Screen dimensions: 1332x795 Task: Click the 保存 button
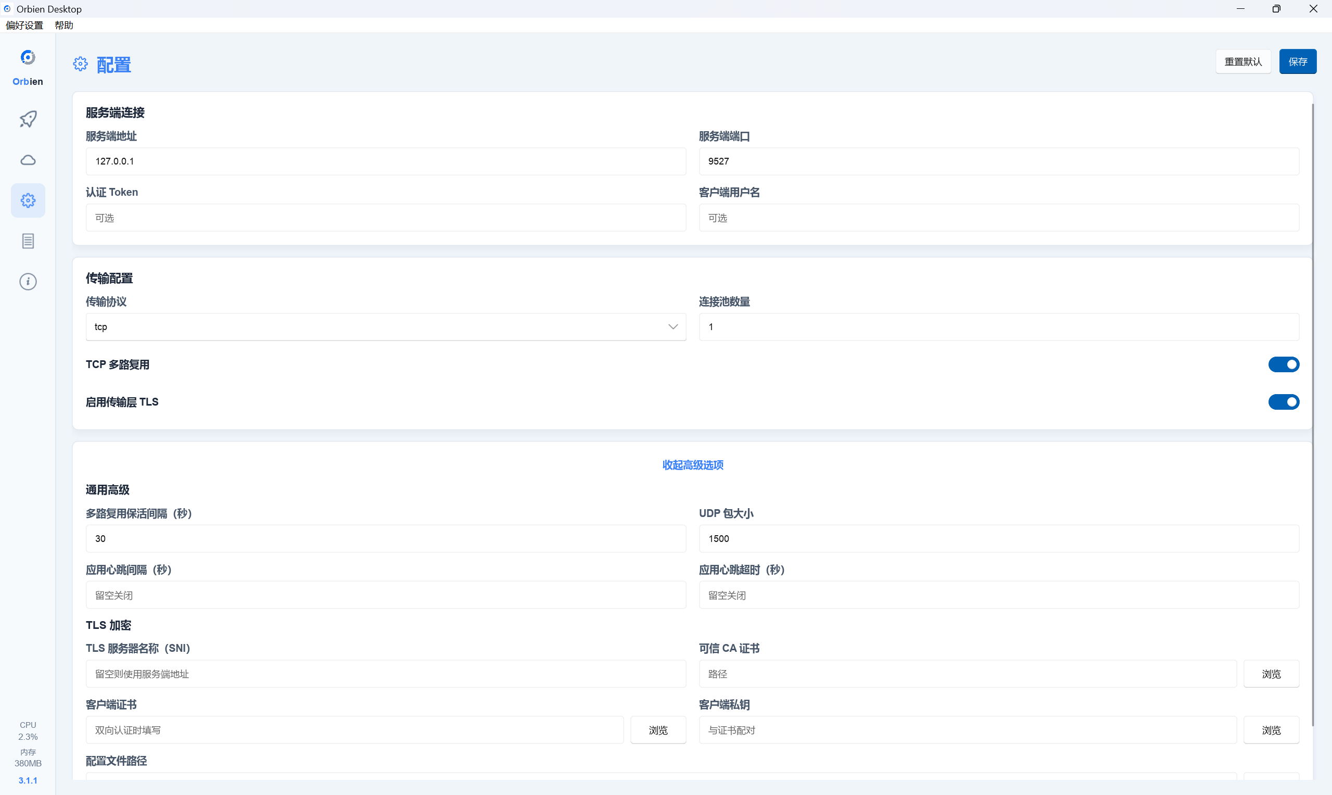click(1297, 61)
